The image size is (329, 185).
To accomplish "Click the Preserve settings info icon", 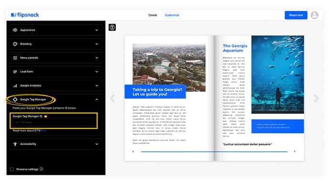I will point(41,169).
